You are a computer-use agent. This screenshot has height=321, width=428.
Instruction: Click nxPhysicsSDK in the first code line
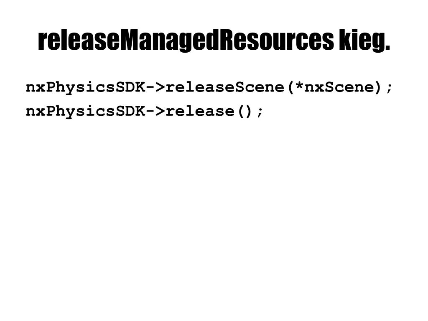86,88
